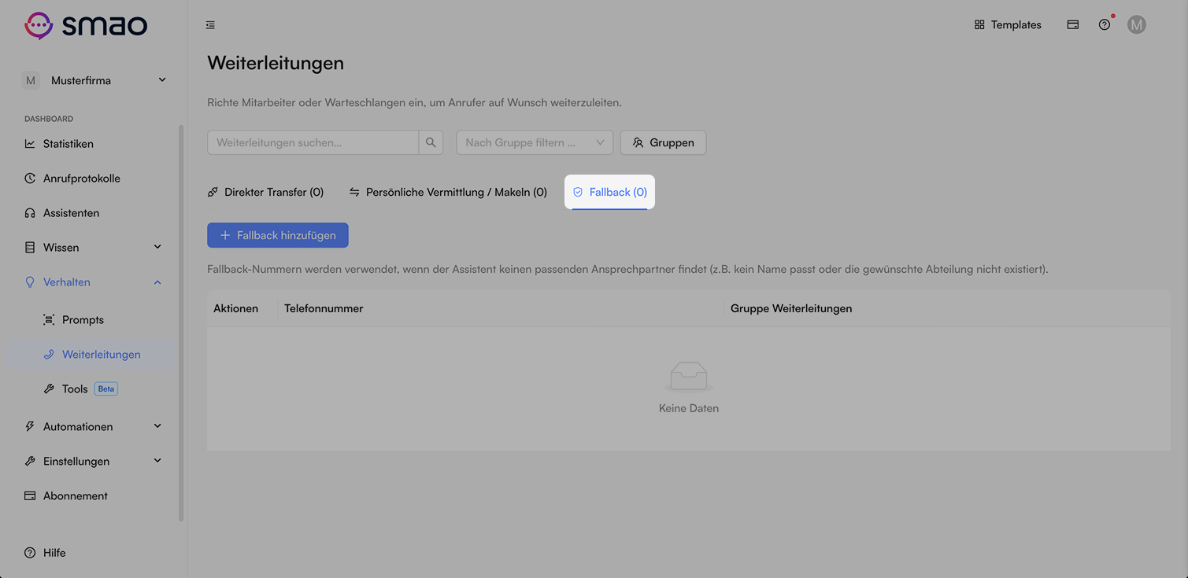Switch to the Direkter Transfer (0) tab

tap(265, 192)
